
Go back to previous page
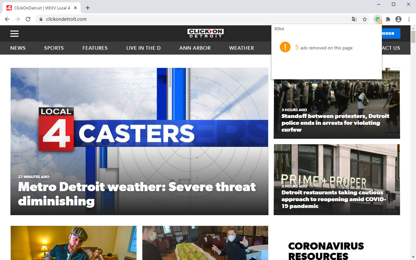point(7,19)
